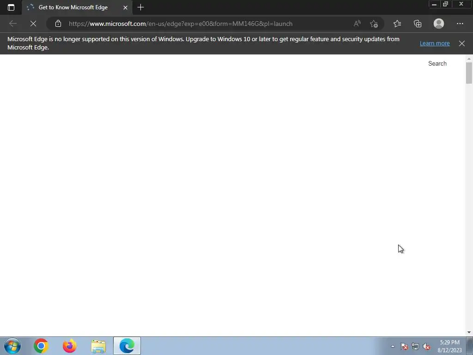Viewport: 473px width, 355px height.
Task: Open Action Center flag icon
Action: tap(404, 346)
